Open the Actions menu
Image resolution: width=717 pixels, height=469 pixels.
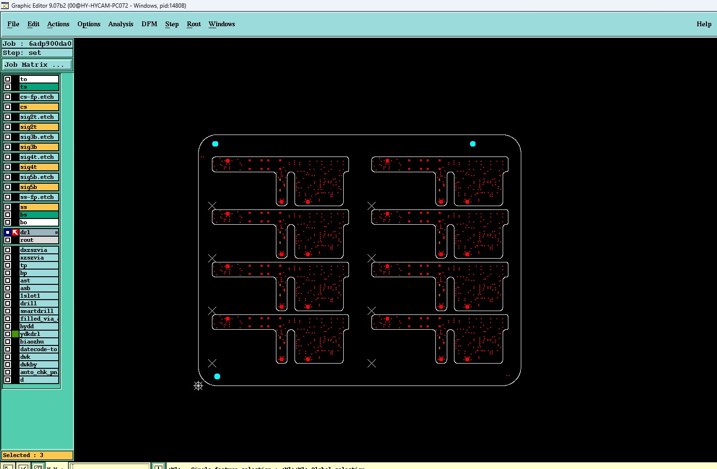point(58,24)
